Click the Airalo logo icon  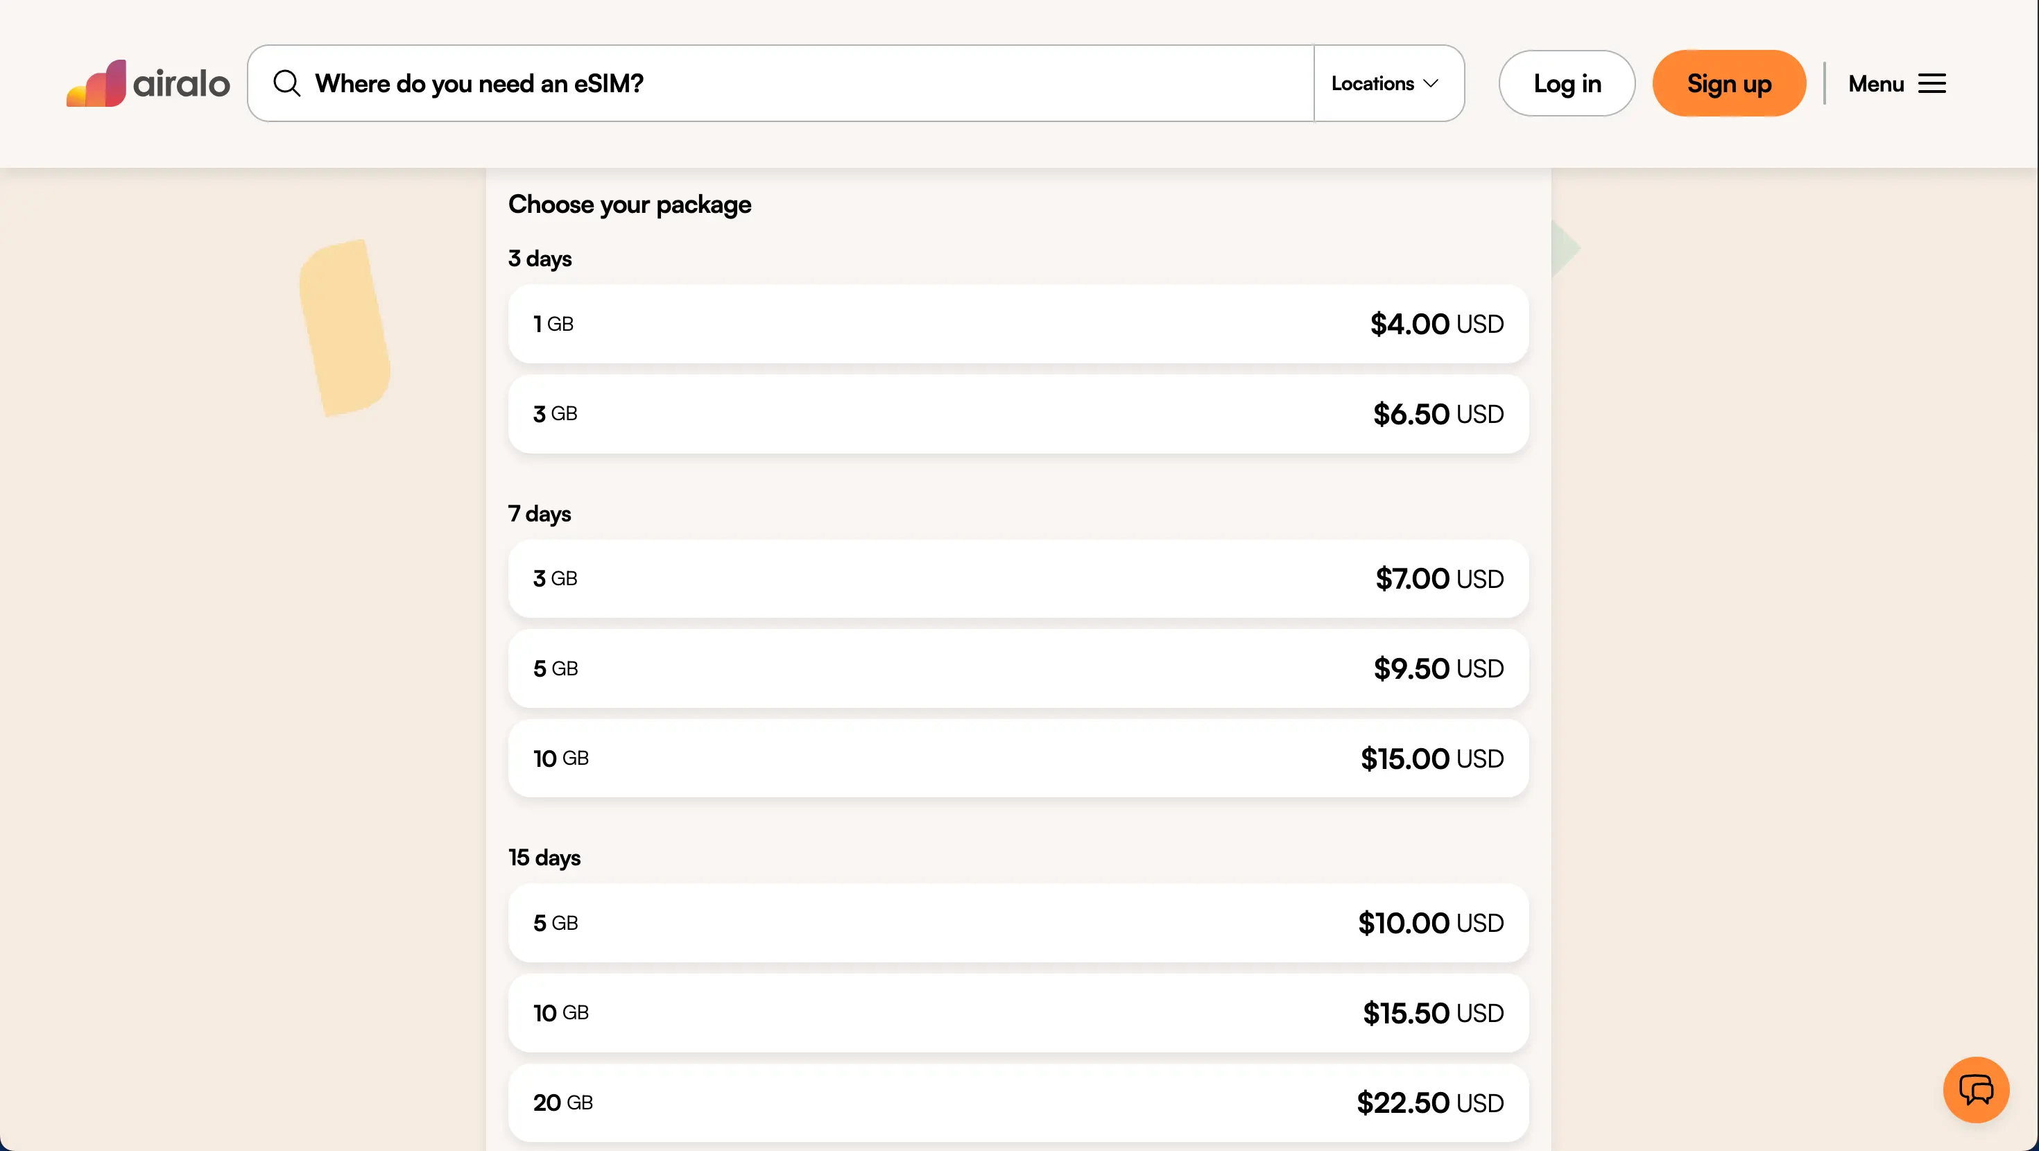pyautogui.click(x=96, y=83)
